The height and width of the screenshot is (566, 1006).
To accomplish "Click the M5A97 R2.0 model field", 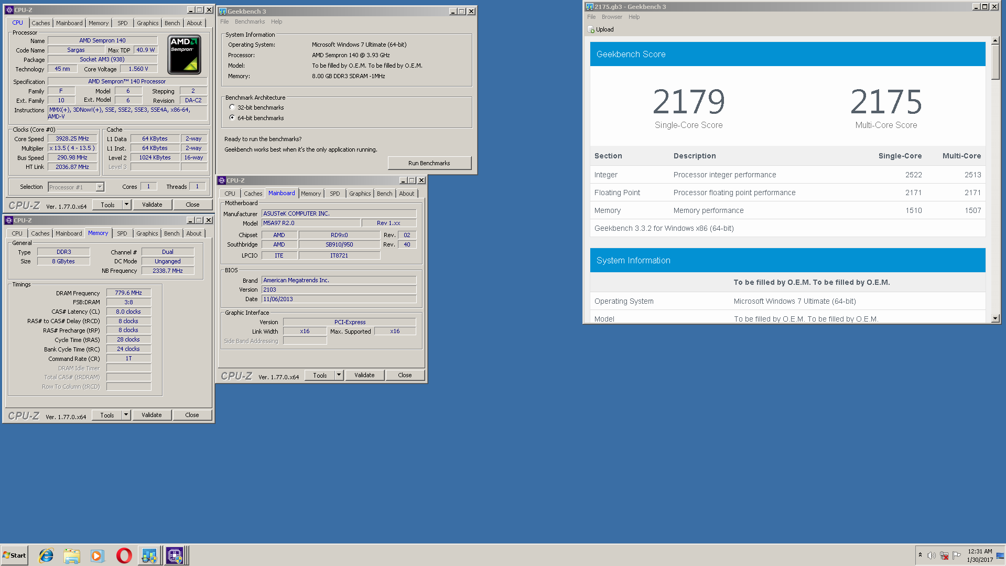I will pyautogui.click(x=311, y=223).
